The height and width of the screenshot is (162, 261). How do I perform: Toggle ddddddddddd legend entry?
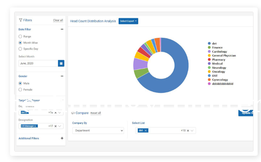click(x=221, y=84)
